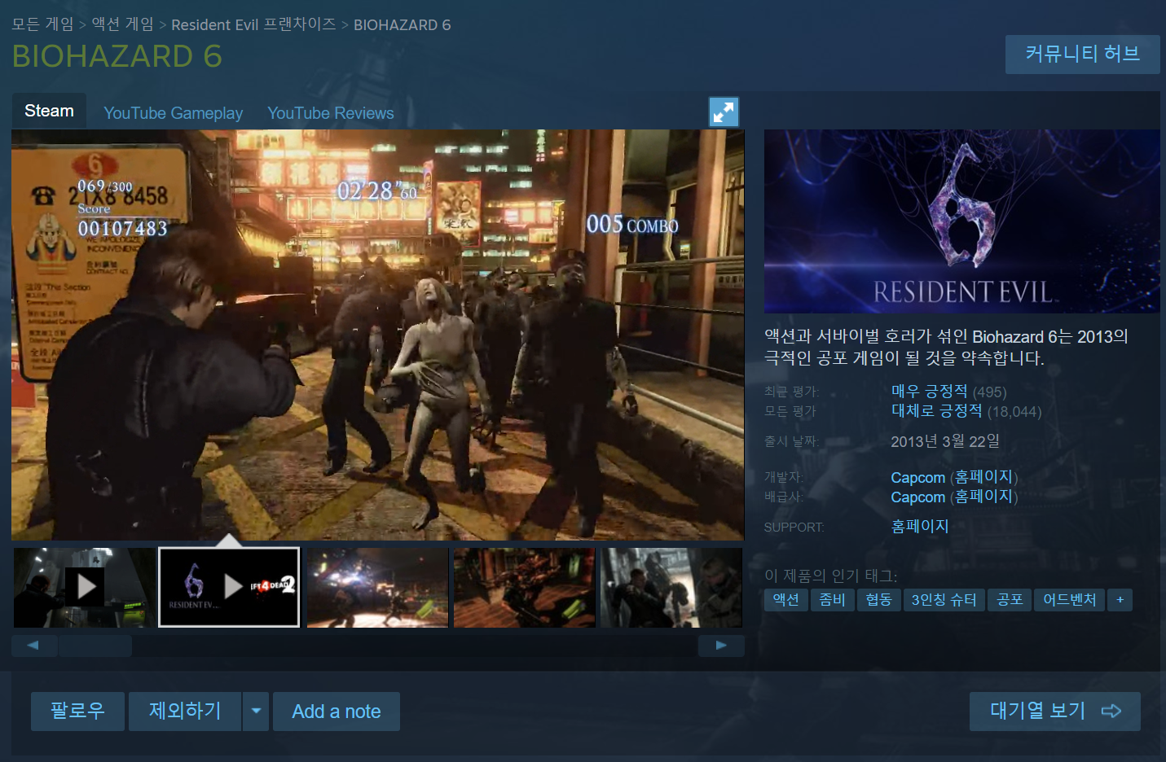Screen dimensions: 1166x762
Task: Click the release date 2013년 3월 22일
Action: (945, 441)
